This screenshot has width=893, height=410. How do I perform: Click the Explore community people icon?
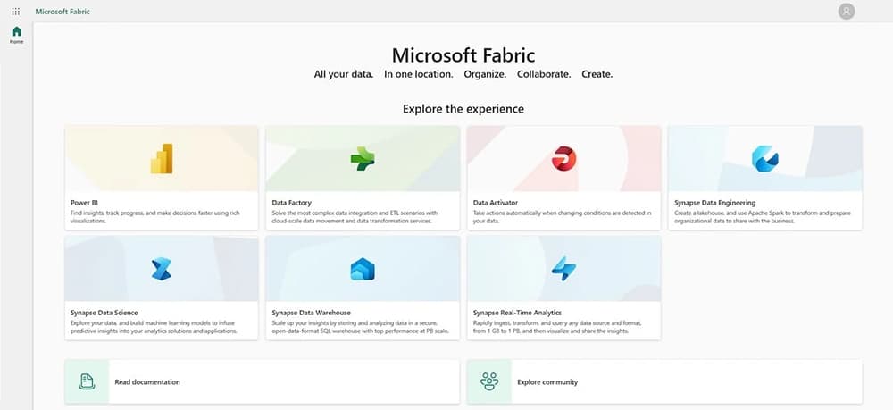(x=489, y=381)
